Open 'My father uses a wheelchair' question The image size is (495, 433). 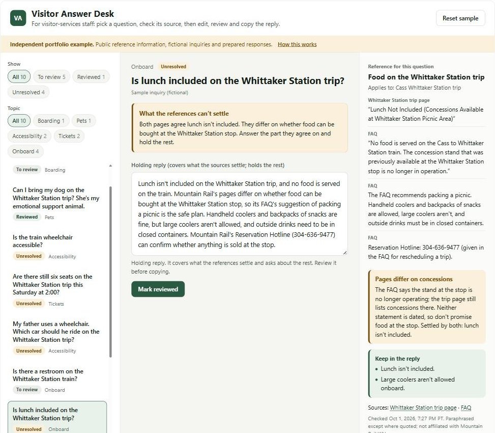tap(57, 337)
